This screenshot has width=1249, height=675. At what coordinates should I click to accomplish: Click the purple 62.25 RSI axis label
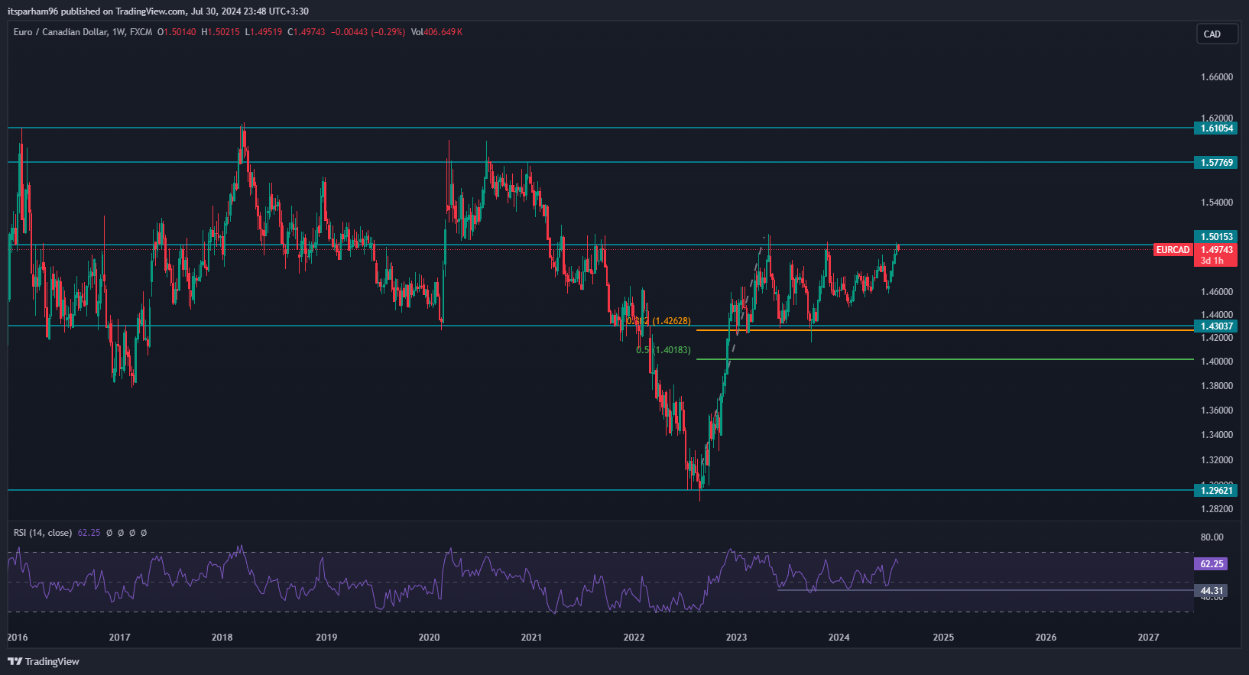[x=1211, y=564]
